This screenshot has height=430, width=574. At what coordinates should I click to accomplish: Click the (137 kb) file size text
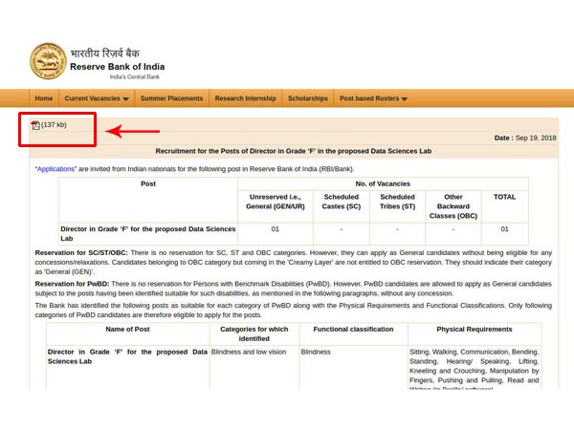click(x=54, y=125)
